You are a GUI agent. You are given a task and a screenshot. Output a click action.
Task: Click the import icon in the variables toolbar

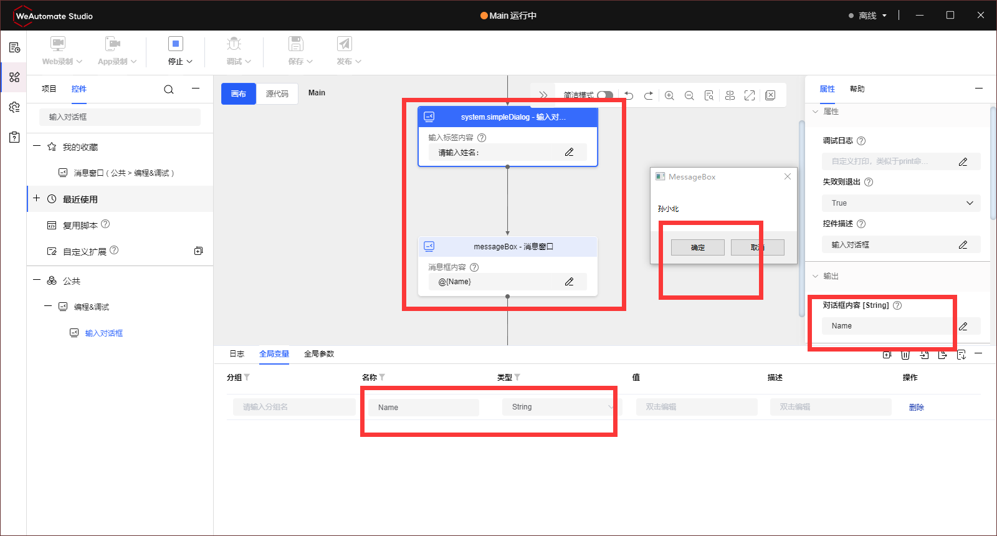[x=924, y=355]
